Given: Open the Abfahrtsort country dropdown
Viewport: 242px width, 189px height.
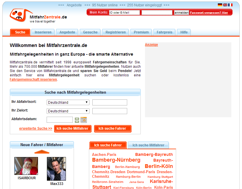Looking at the screenshot, I should [68, 103].
